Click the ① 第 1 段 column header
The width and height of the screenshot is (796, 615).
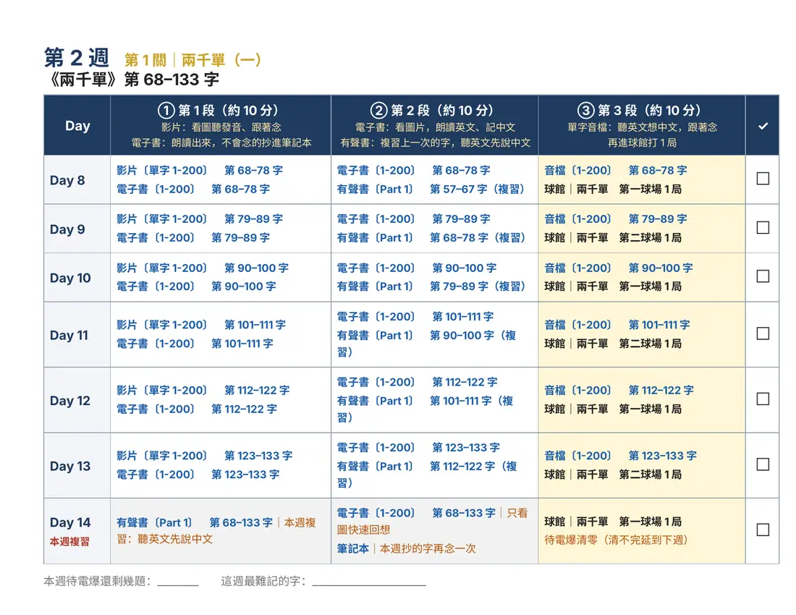click(x=220, y=125)
